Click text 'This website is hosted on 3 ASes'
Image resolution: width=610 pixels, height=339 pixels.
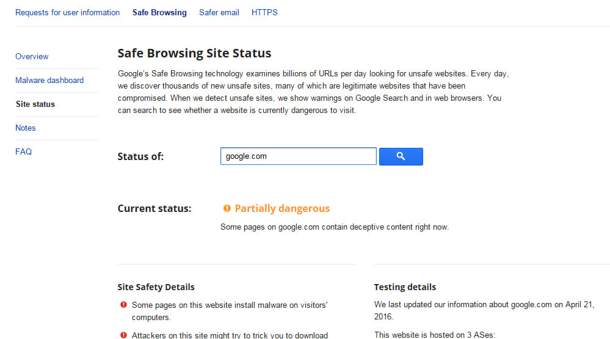tap(435, 335)
